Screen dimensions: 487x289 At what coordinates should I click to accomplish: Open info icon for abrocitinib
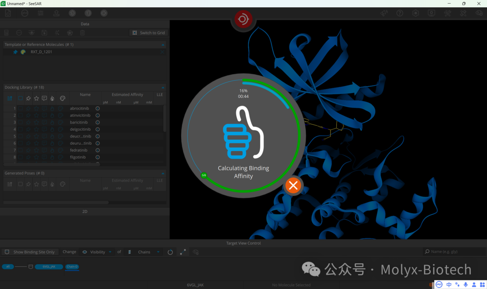click(x=97, y=108)
